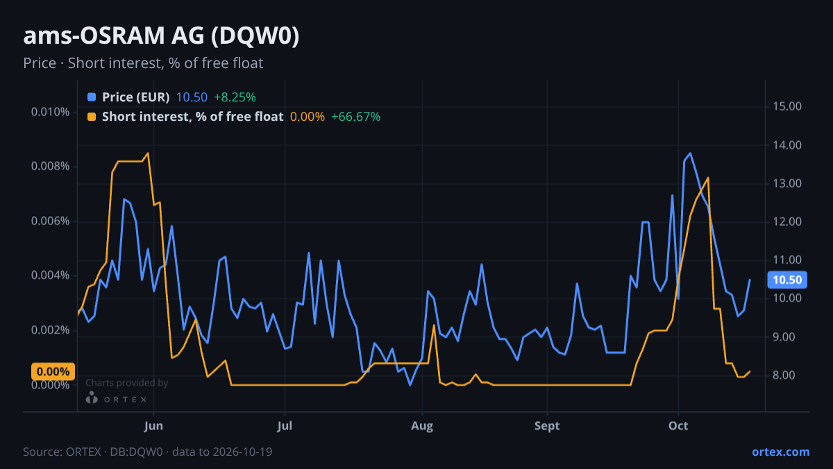Click the blue Price (EUR) legend swatch
The image size is (833, 469).
coord(92,97)
